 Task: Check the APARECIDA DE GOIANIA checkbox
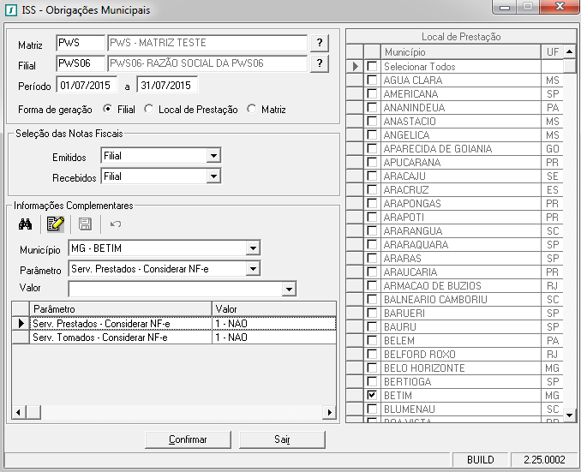point(372,148)
